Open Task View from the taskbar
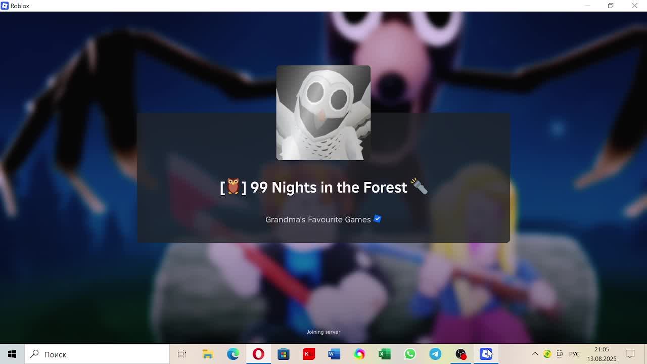The width and height of the screenshot is (647, 364). click(x=182, y=354)
